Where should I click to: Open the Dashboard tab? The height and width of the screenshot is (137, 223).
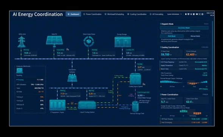[x=73, y=14]
